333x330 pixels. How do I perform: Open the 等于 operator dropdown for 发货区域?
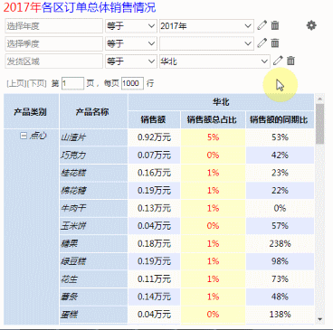tap(131, 61)
